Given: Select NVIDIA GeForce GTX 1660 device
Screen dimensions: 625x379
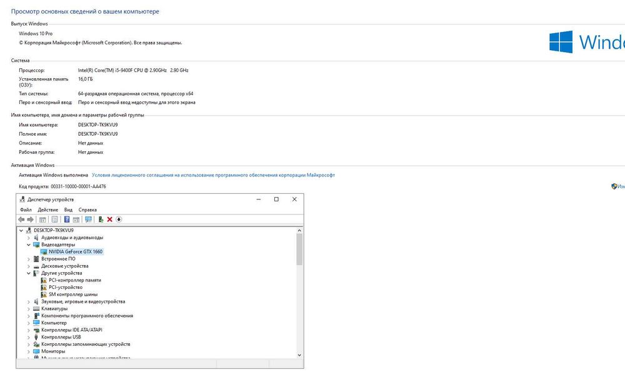Looking at the screenshot, I should [x=76, y=252].
